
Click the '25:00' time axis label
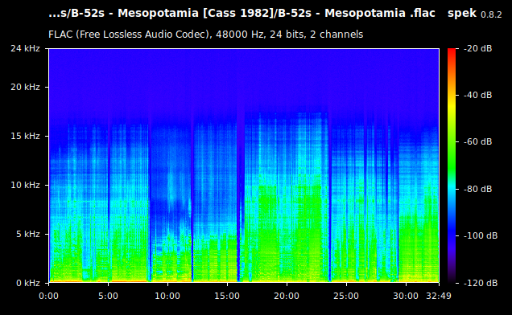pos(346,296)
